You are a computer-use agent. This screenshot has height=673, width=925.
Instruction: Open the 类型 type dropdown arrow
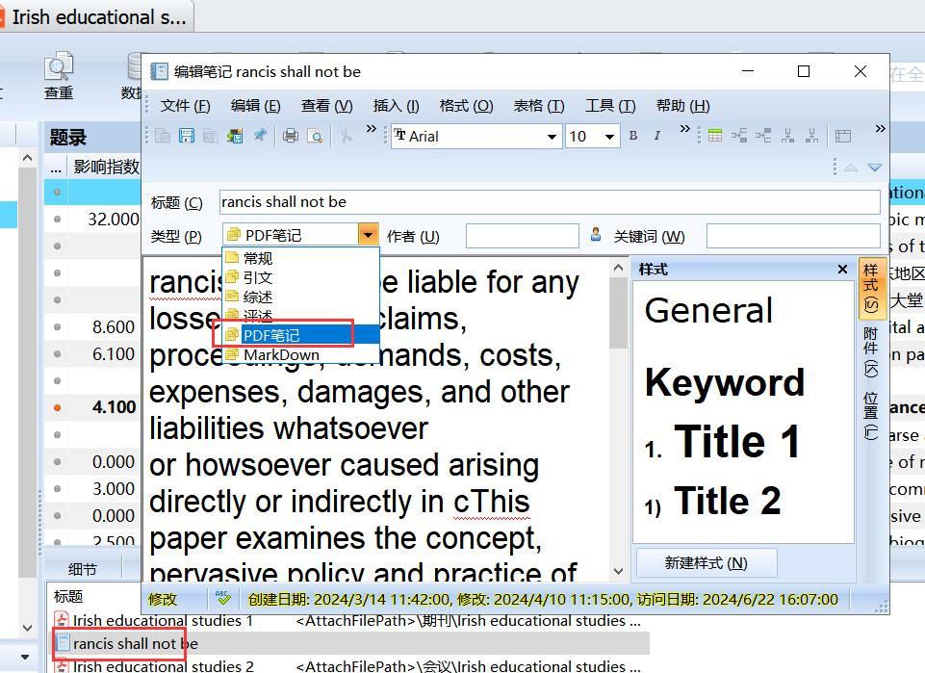(368, 235)
